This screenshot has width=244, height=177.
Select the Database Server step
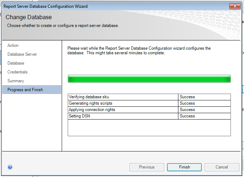(x=22, y=54)
